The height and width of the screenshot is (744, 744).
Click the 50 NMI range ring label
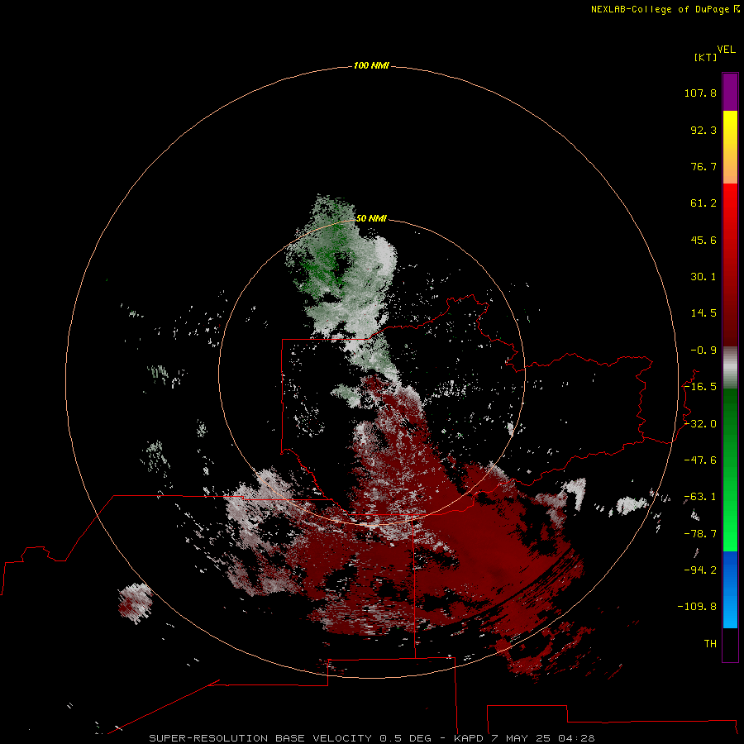coord(371,218)
